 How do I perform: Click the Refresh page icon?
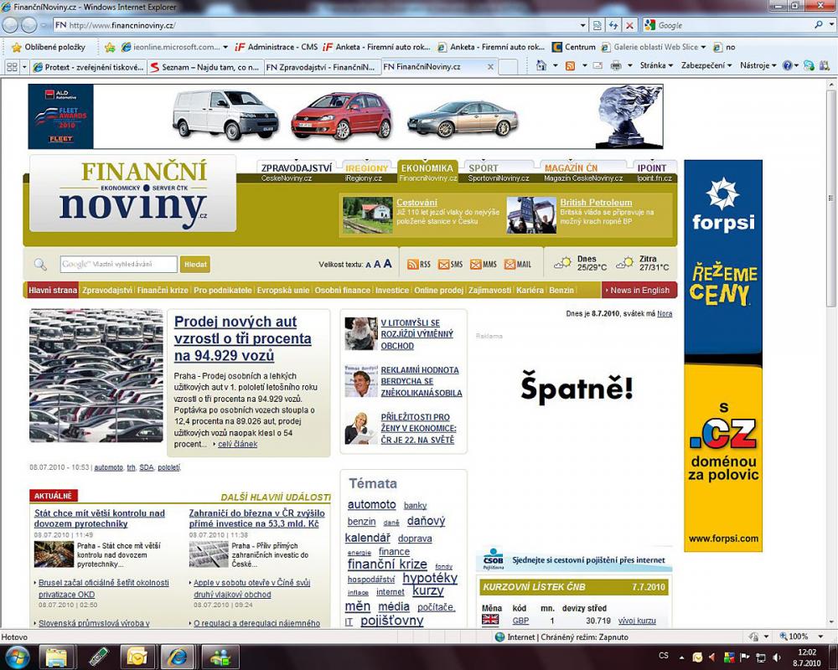(613, 25)
